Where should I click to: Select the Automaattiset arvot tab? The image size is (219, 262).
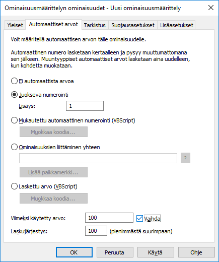click(x=53, y=24)
